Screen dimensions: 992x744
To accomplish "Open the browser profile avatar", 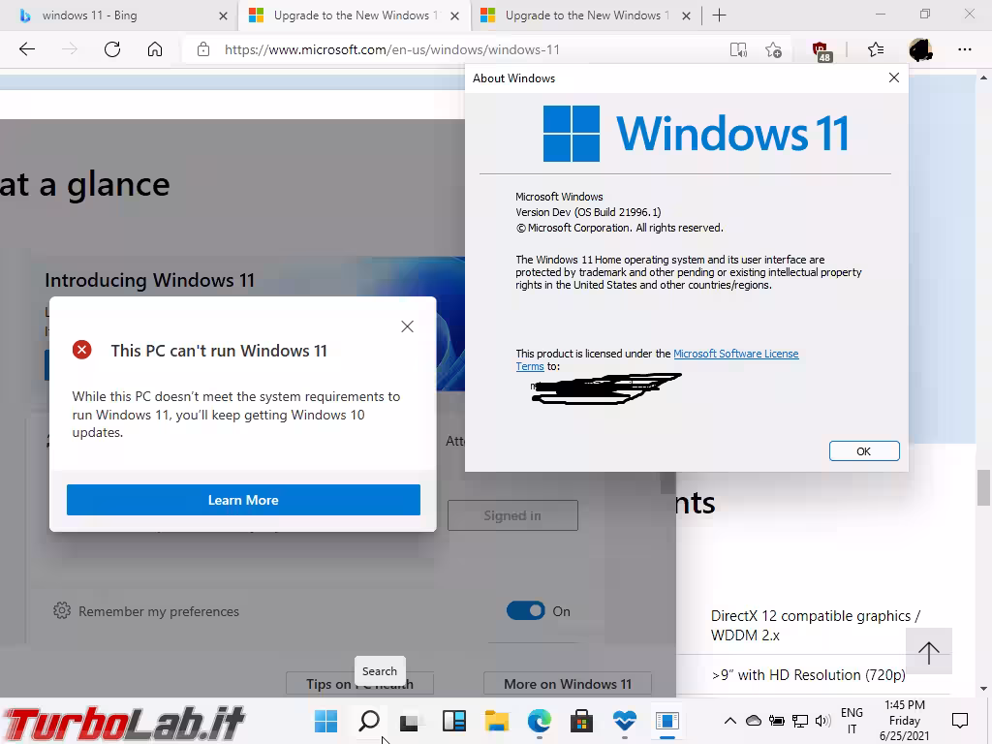I will point(920,49).
